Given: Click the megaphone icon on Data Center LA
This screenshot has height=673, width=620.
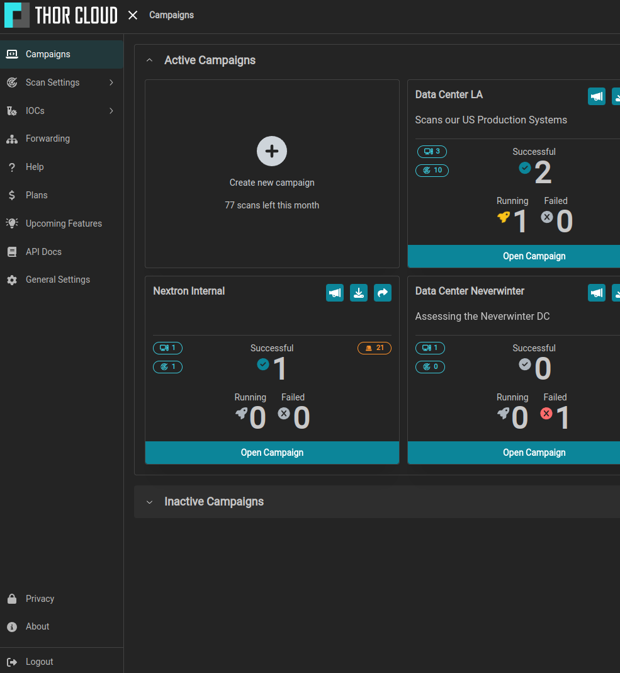Looking at the screenshot, I should [x=597, y=96].
